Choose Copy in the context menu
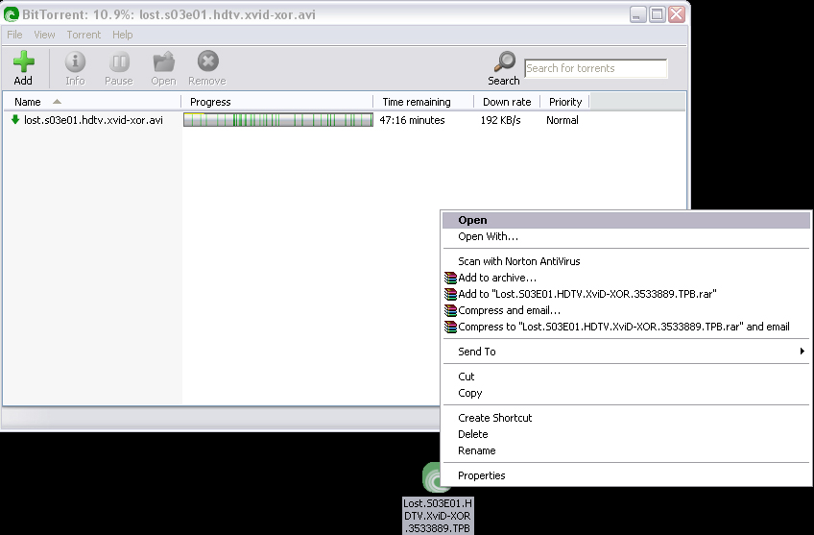The image size is (814, 535). click(x=626, y=393)
